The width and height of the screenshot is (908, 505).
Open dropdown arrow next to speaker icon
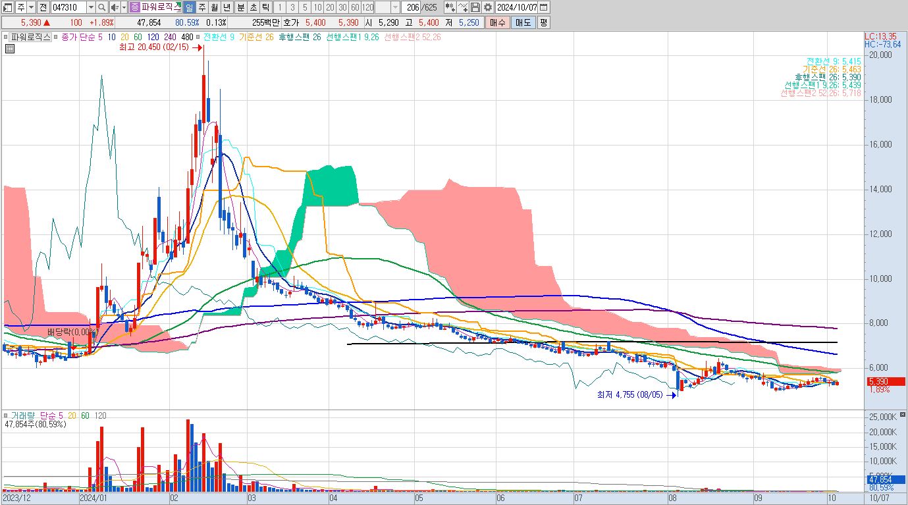click(124, 7)
